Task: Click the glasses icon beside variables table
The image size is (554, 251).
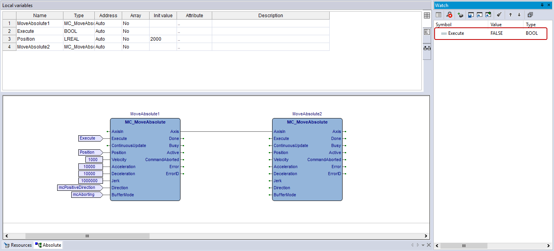Action: [427, 48]
